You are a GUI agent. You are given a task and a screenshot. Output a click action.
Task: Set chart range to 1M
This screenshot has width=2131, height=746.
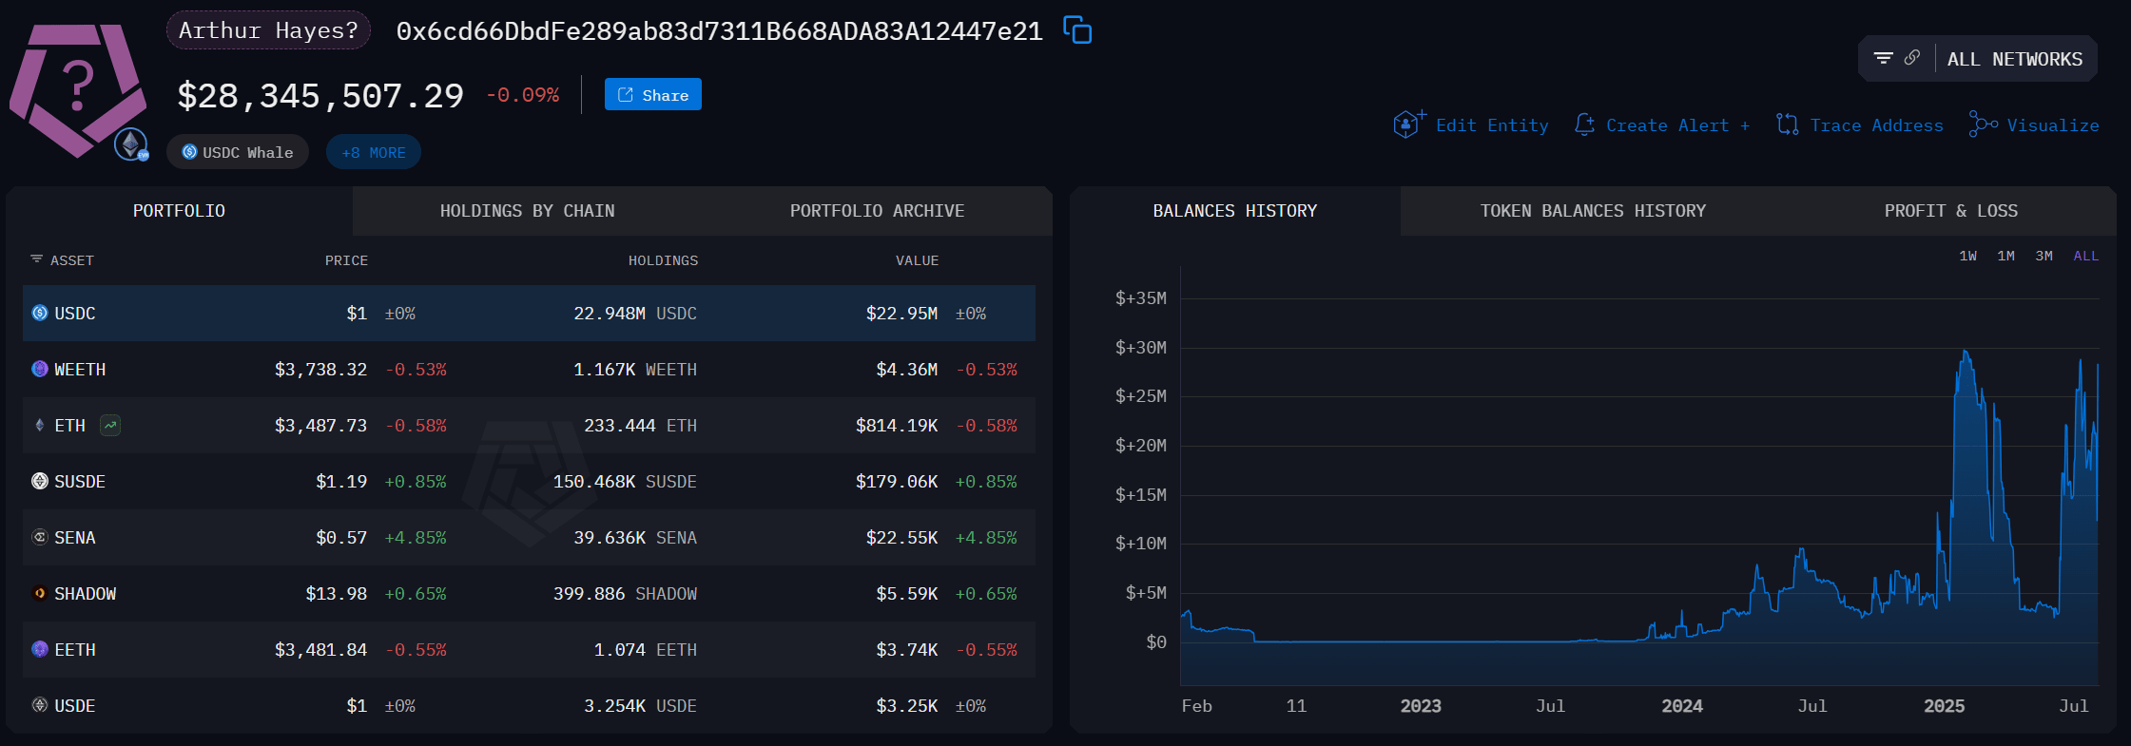click(2005, 256)
